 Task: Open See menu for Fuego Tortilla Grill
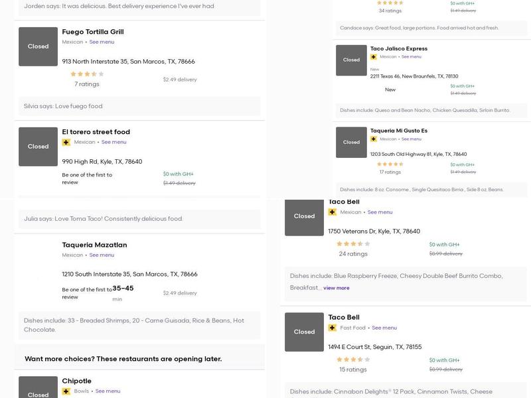[102, 42]
